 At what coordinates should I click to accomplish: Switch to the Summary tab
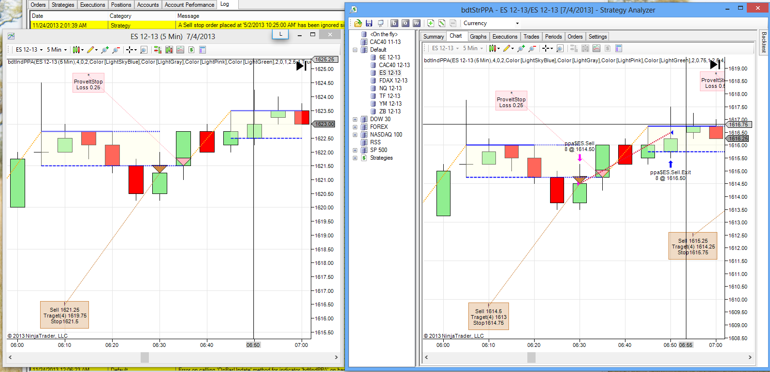(x=434, y=37)
